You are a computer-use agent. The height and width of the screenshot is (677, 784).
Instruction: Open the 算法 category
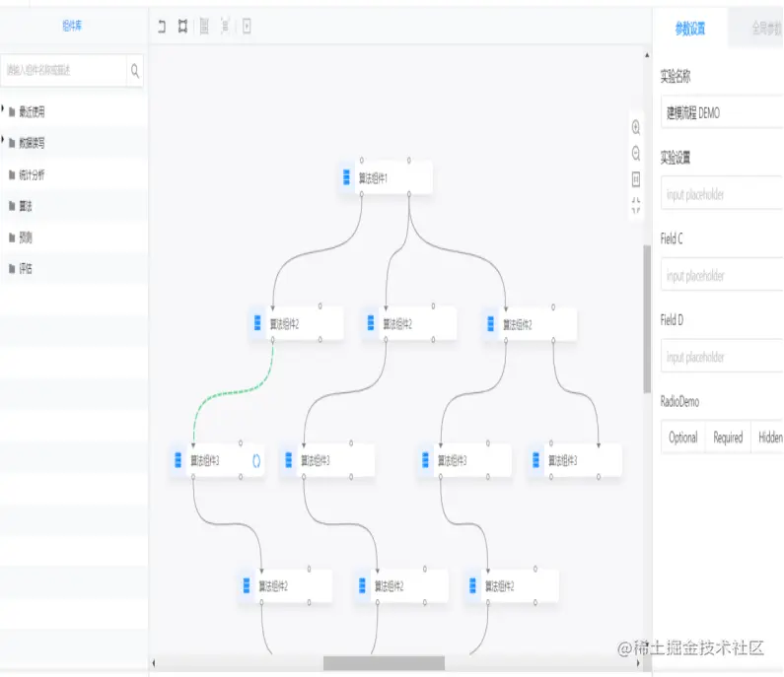(26, 206)
